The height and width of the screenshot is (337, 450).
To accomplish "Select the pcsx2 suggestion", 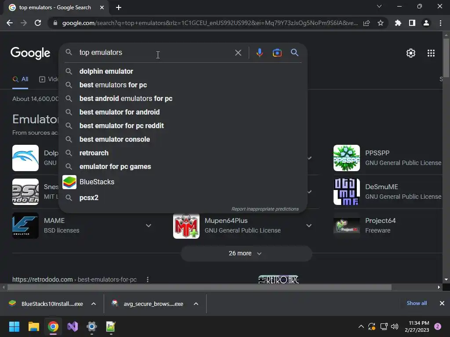I will [183, 197].
